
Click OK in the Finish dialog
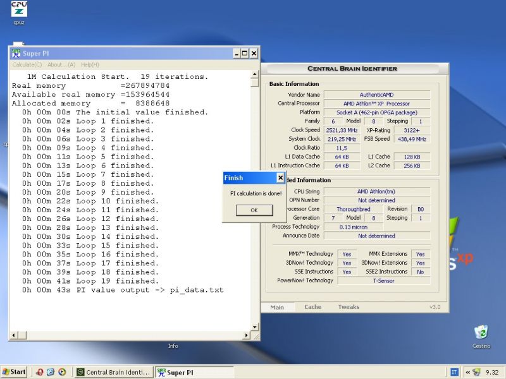point(254,210)
